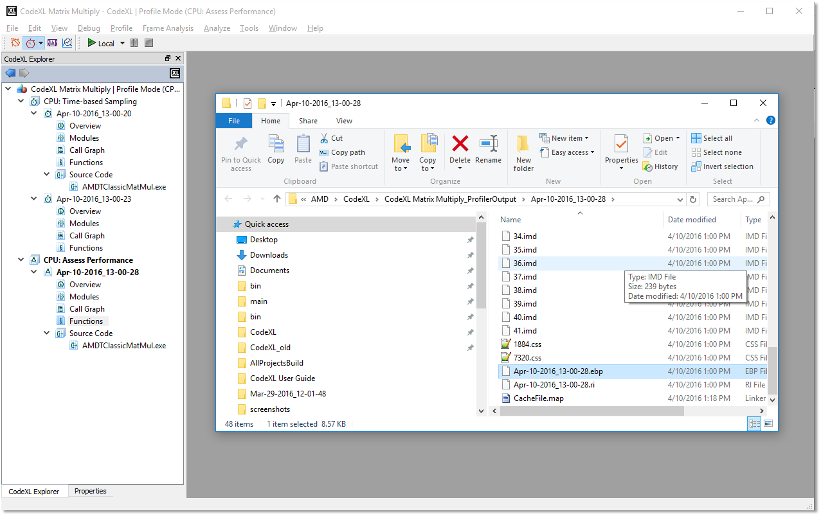Select the stopwatch Profile mode icon

30,43
